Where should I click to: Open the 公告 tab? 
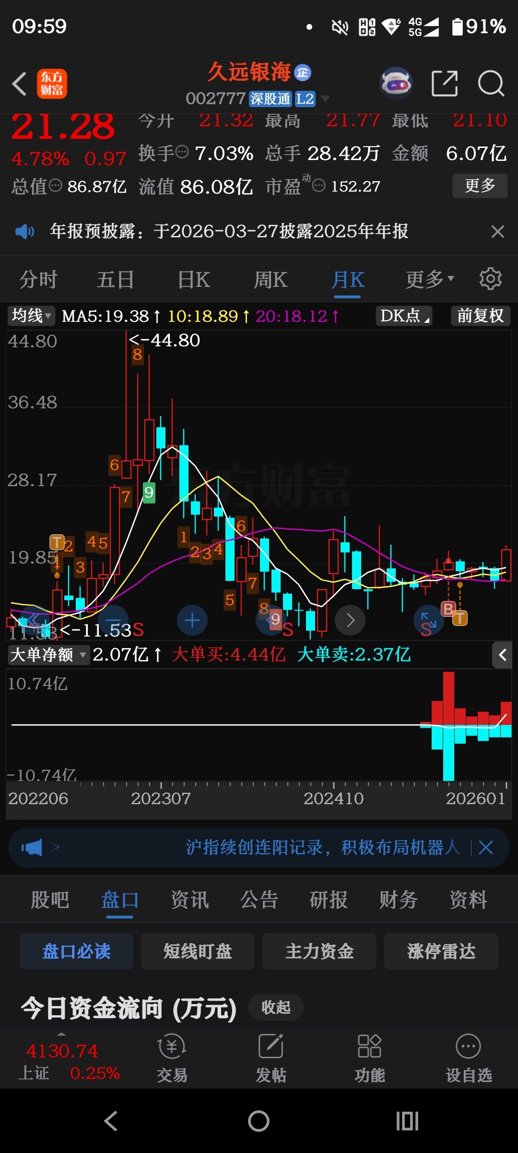pos(259,900)
